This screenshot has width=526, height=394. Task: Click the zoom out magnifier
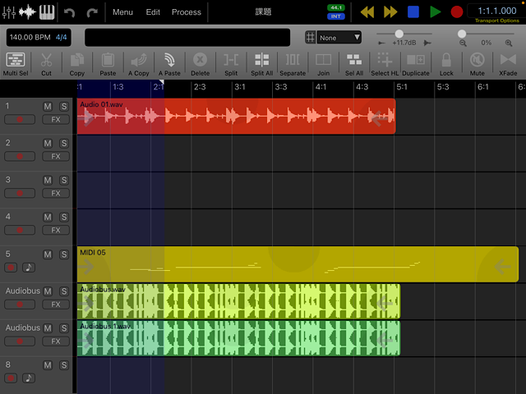pos(463,43)
